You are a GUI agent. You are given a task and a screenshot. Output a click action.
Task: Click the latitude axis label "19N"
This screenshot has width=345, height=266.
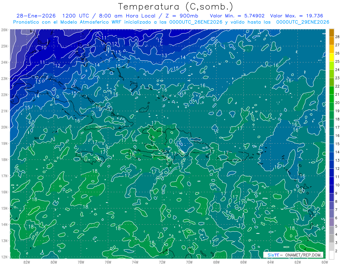pos(4,143)
